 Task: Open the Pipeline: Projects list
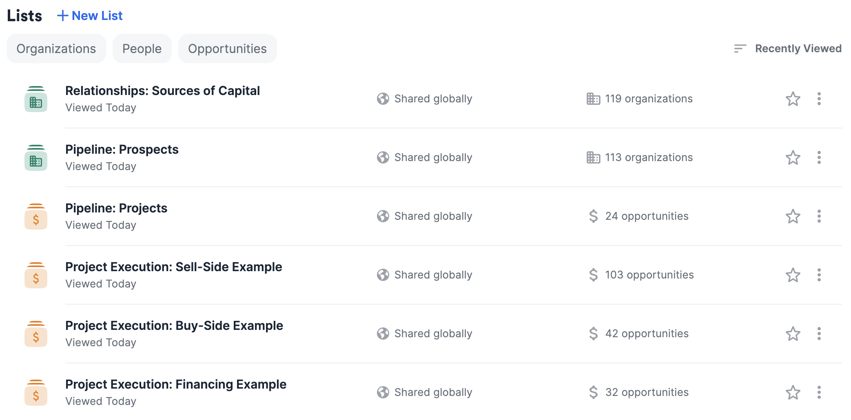tap(116, 208)
